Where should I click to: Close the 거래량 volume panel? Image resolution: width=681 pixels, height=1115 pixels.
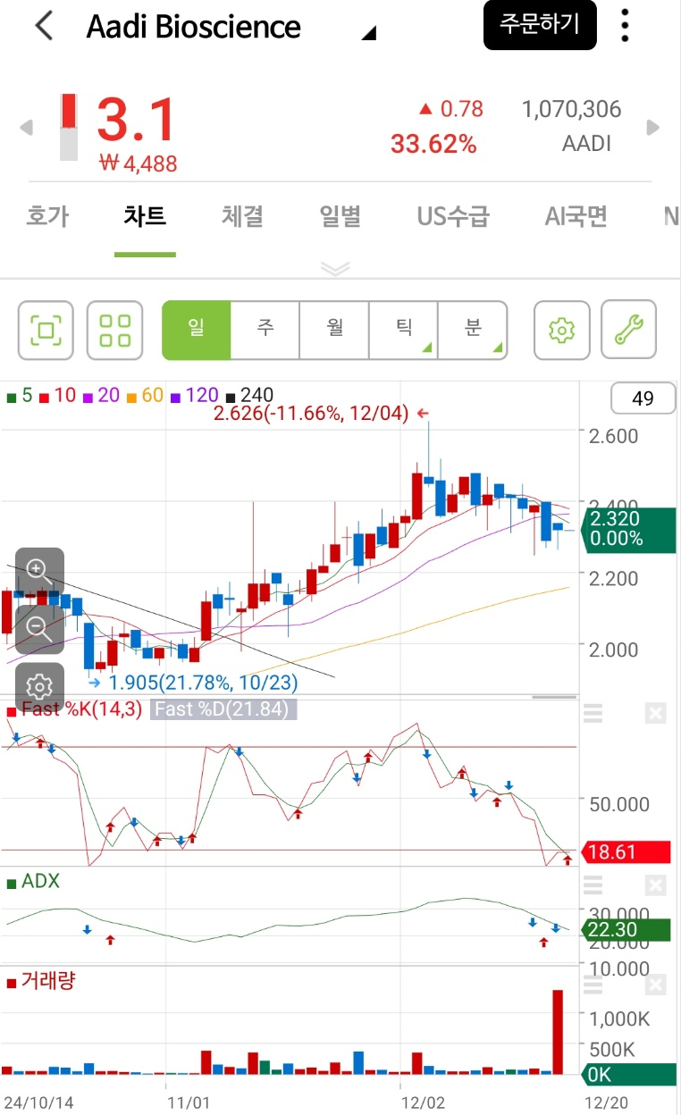tap(655, 984)
